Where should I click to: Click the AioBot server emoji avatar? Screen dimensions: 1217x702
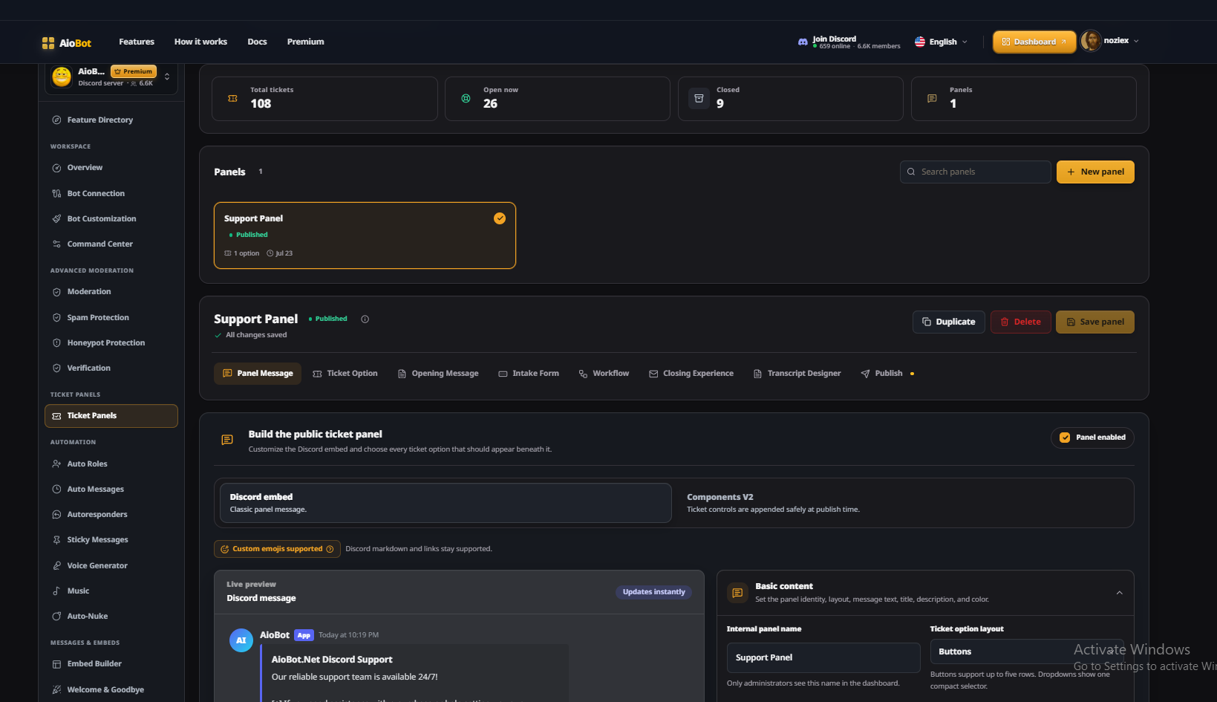62,77
